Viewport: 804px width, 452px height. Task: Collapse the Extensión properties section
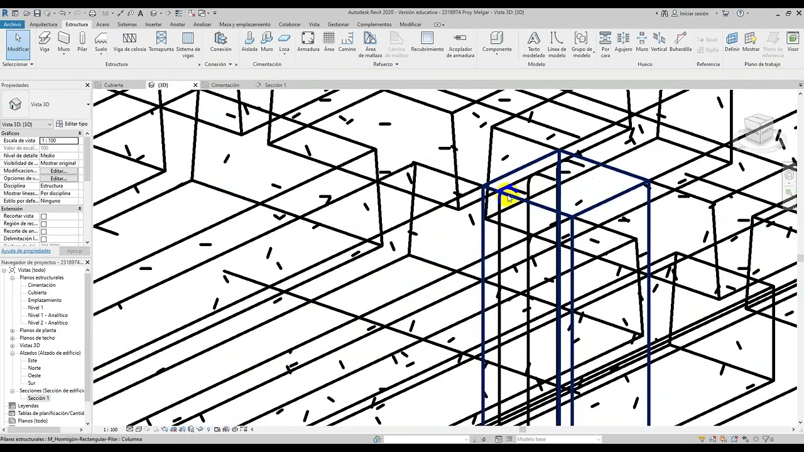click(x=80, y=208)
